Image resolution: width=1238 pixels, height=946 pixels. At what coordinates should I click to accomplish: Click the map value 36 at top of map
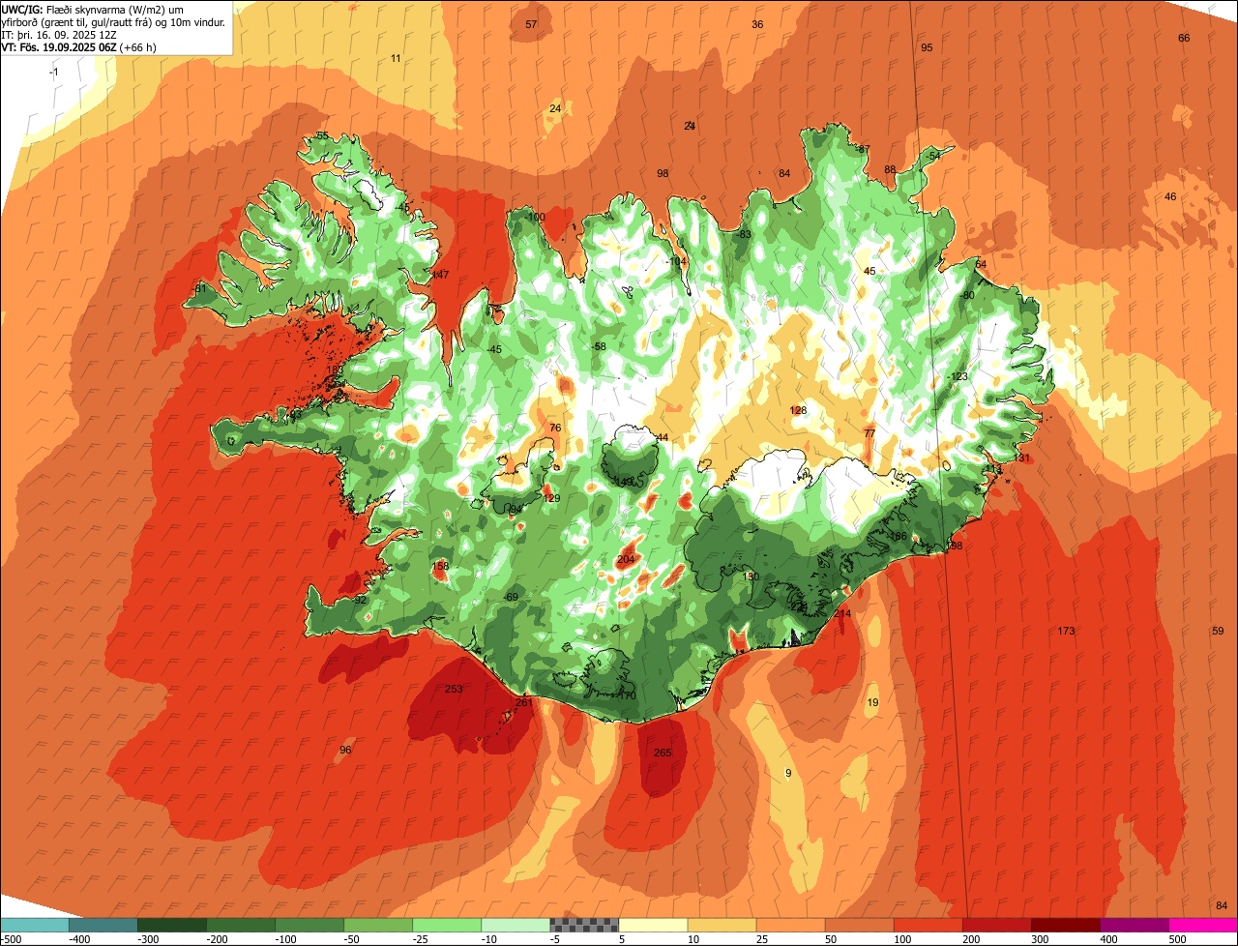tap(757, 24)
